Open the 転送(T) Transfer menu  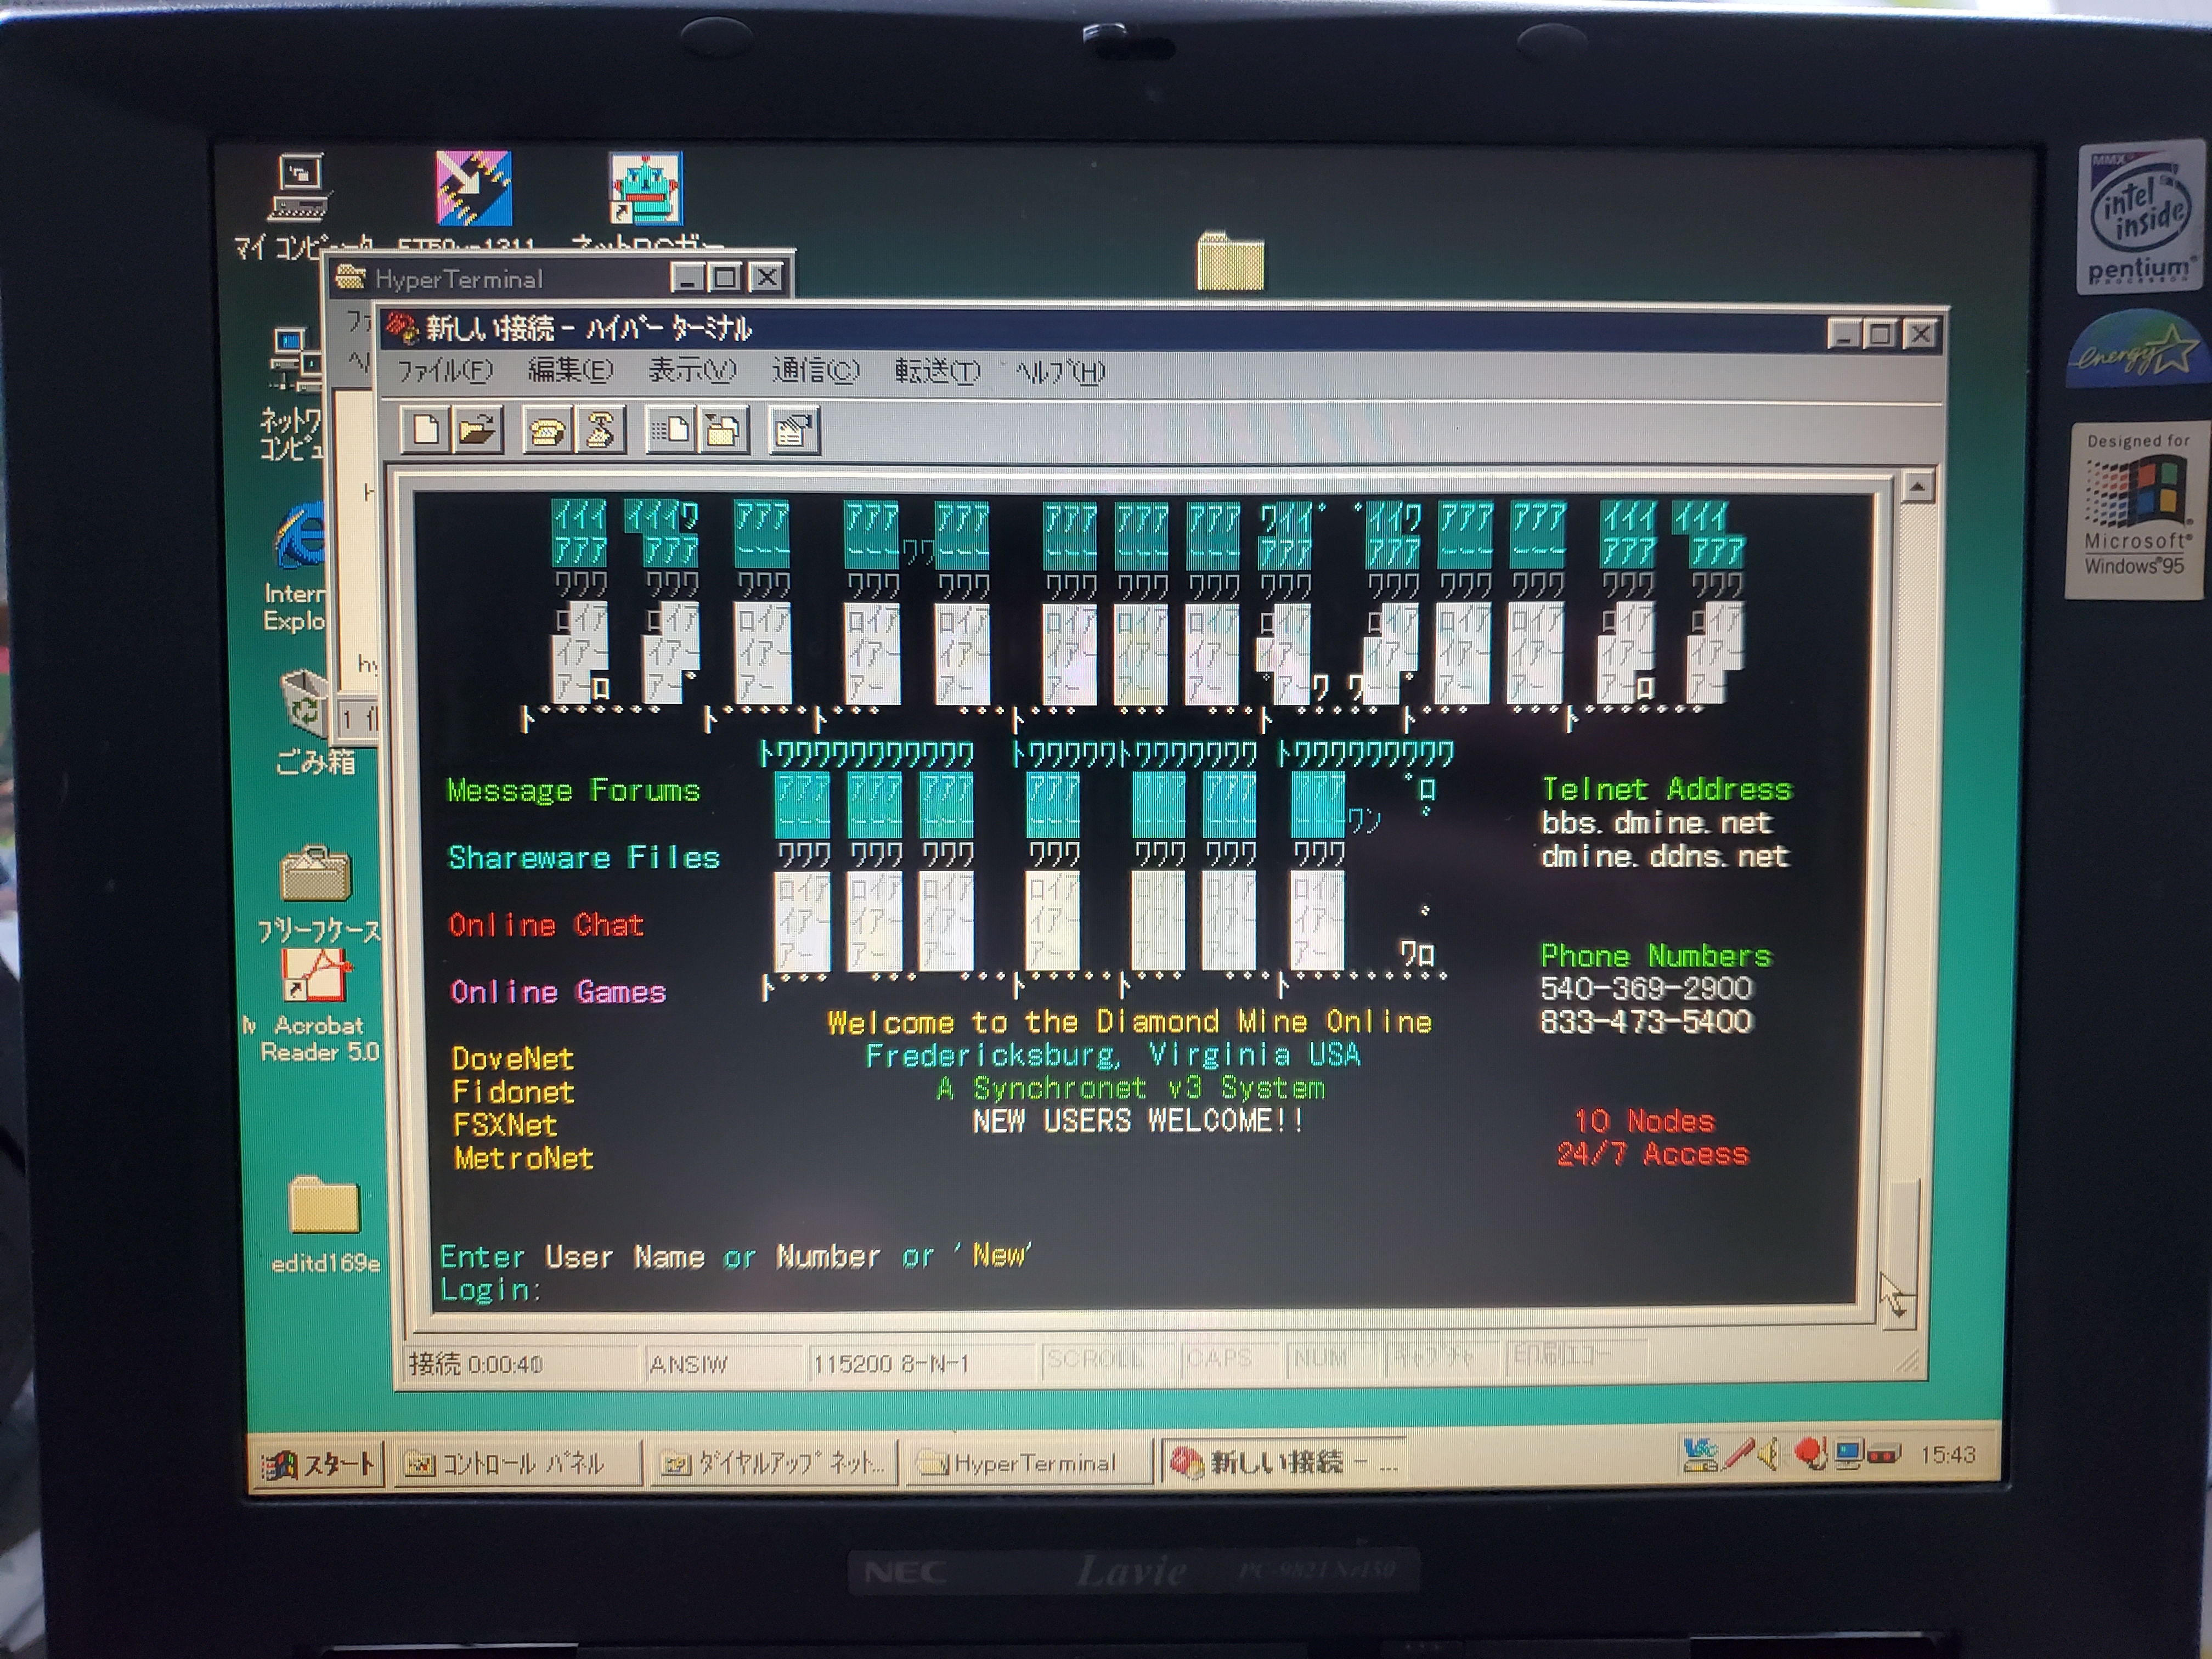(x=936, y=372)
